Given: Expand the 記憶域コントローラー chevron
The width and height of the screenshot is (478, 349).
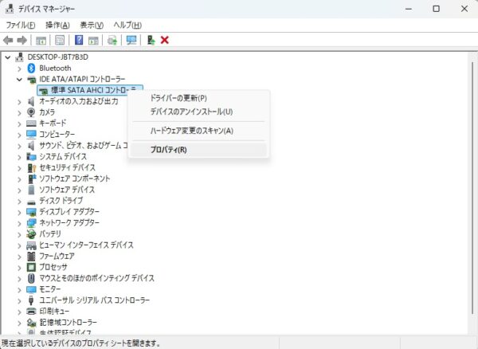Looking at the screenshot, I should (x=19, y=323).
